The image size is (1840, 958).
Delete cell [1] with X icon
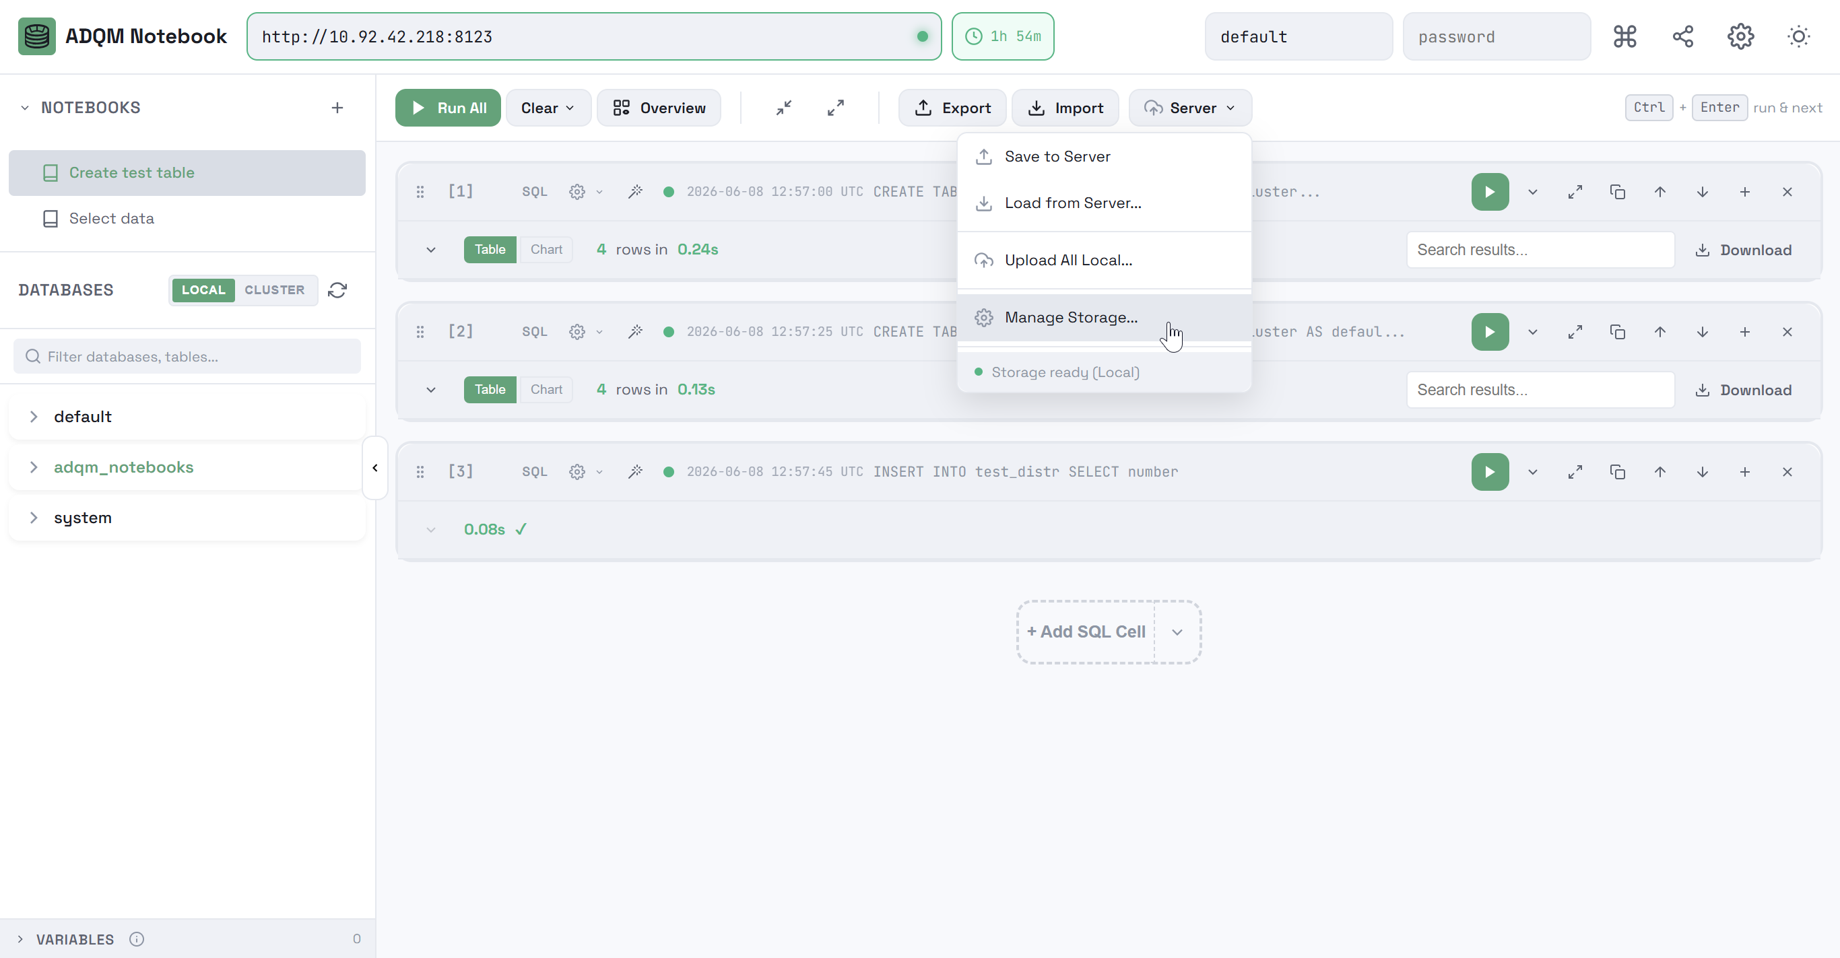point(1786,192)
